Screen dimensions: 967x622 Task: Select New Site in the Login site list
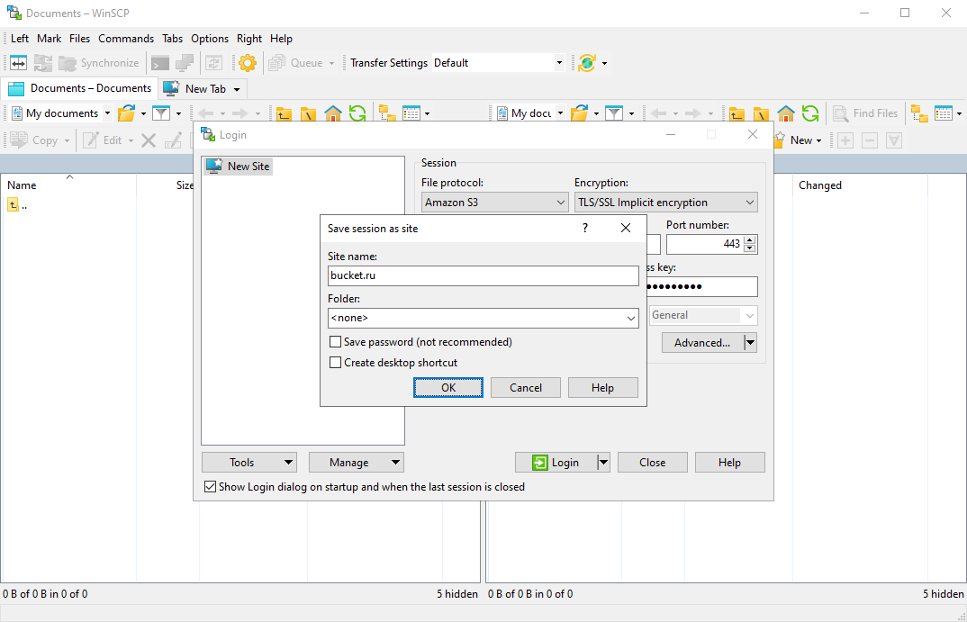point(239,167)
